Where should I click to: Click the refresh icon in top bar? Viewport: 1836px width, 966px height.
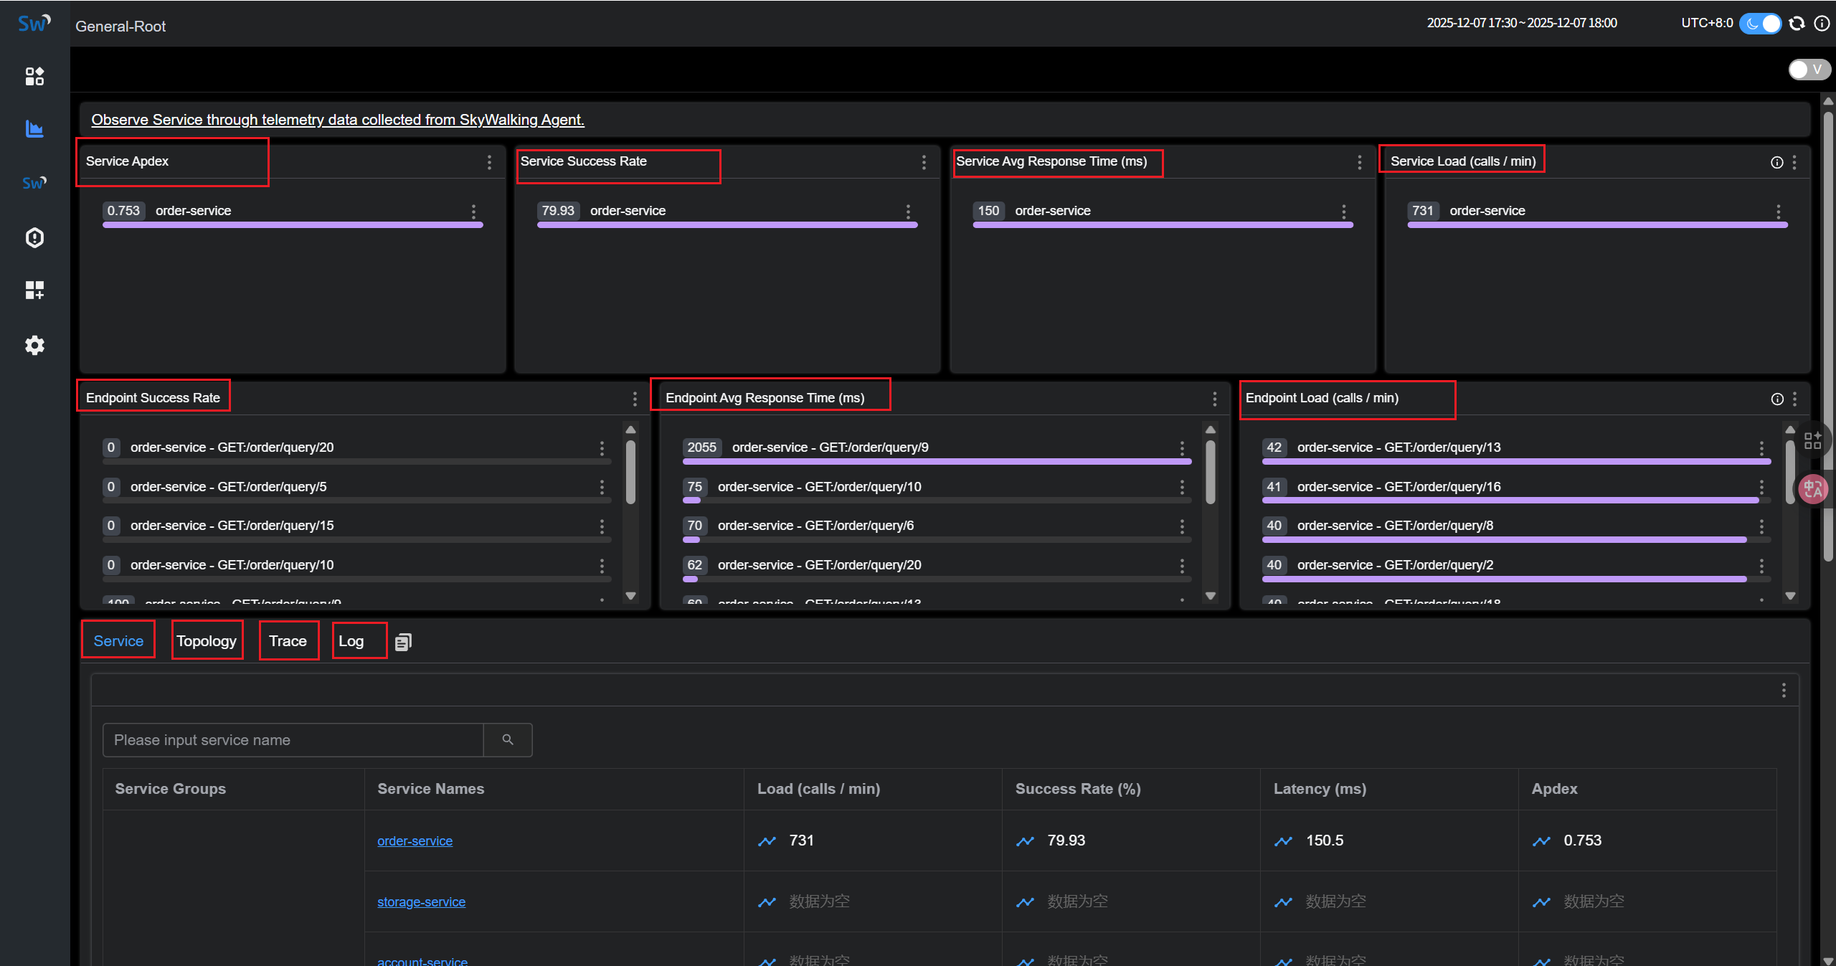point(1797,24)
